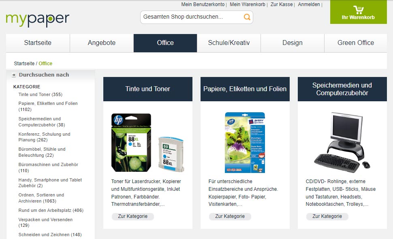Filter by Ordnen, Sortieren und Archivieren category

[x=41, y=198]
